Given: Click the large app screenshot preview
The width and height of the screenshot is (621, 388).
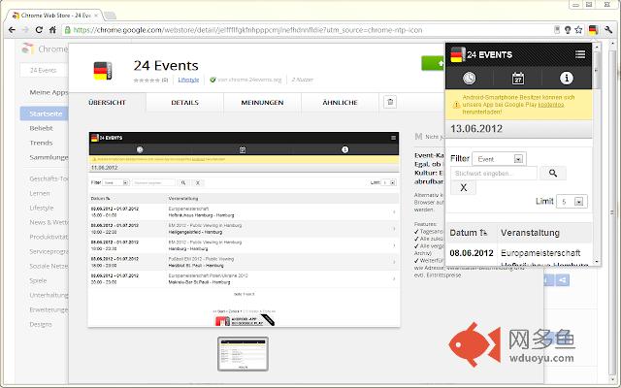Looking at the screenshot, I should coord(244,230).
